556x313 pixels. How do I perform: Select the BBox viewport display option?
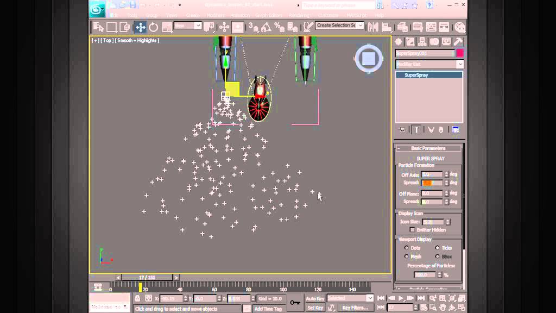437,256
